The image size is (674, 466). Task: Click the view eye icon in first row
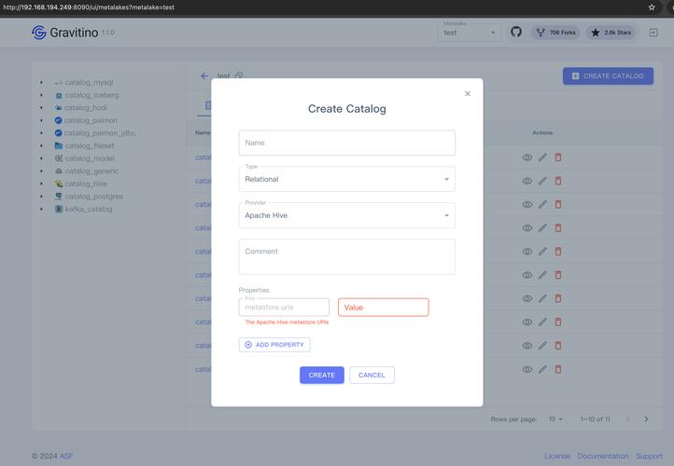tap(527, 158)
